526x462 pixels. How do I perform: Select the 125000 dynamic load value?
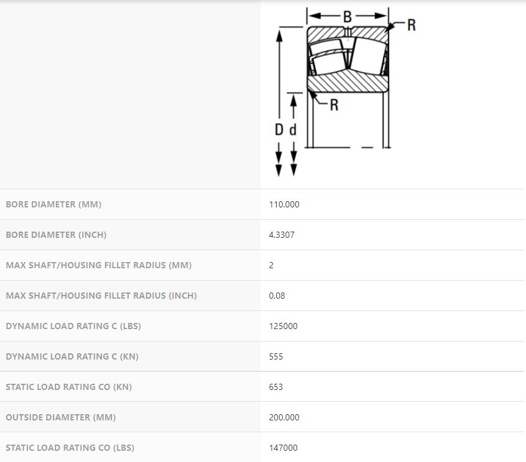[x=283, y=326]
